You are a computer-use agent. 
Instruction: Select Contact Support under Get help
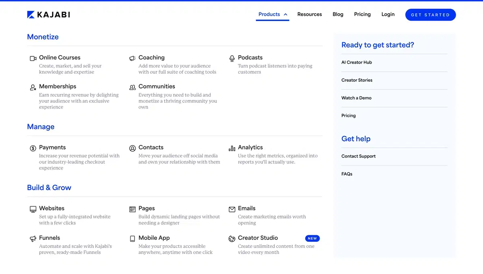coord(358,156)
